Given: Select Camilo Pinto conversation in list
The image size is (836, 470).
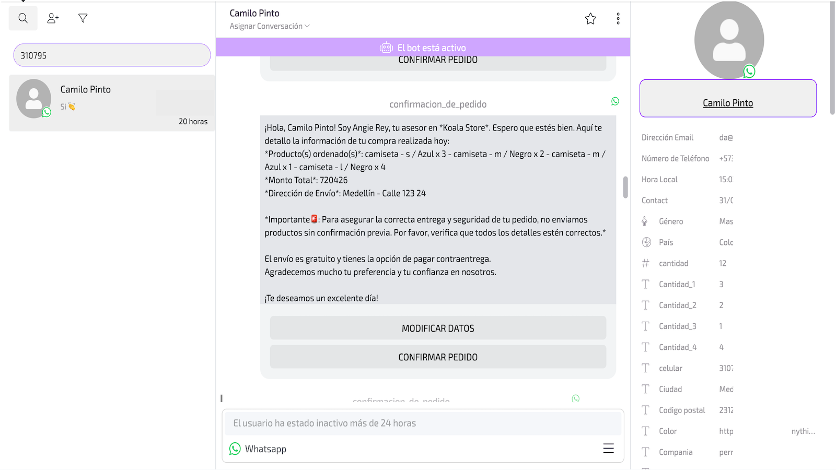Looking at the screenshot, I should [x=112, y=103].
